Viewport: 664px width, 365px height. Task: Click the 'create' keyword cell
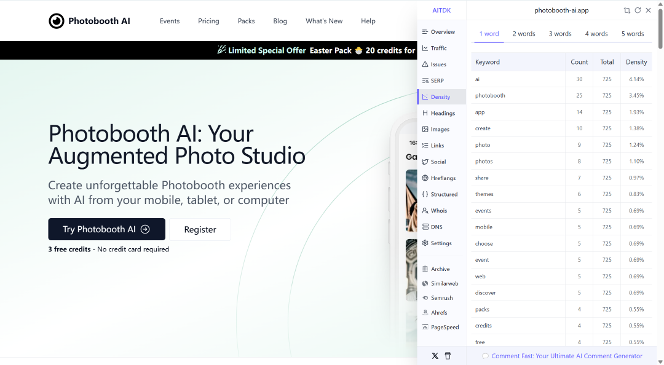pyautogui.click(x=518, y=128)
